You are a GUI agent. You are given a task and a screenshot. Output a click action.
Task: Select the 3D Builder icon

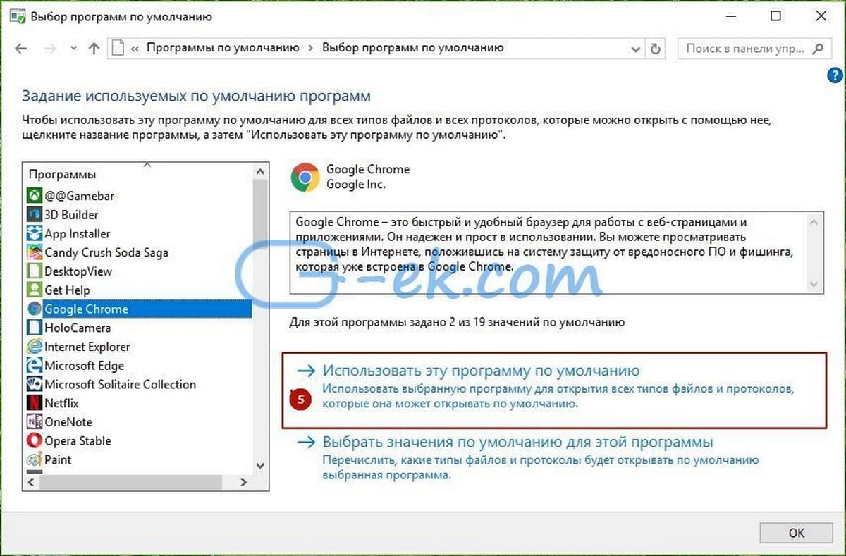coord(34,214)
